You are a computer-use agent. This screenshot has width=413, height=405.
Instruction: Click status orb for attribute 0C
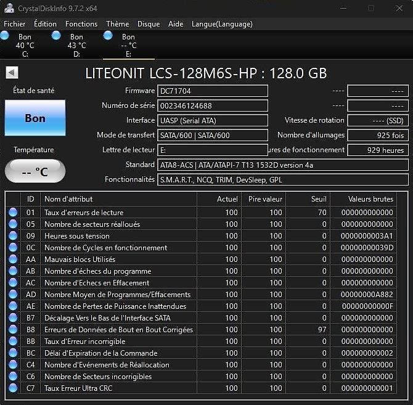[13, 248]
